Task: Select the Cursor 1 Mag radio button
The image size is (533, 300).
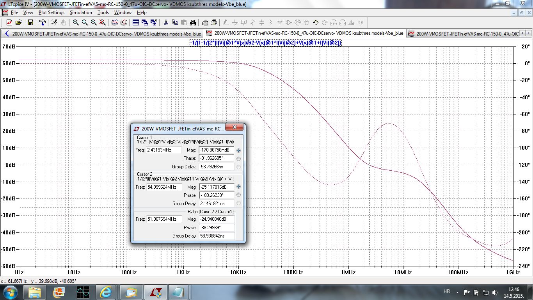Action: click(238, 150)
